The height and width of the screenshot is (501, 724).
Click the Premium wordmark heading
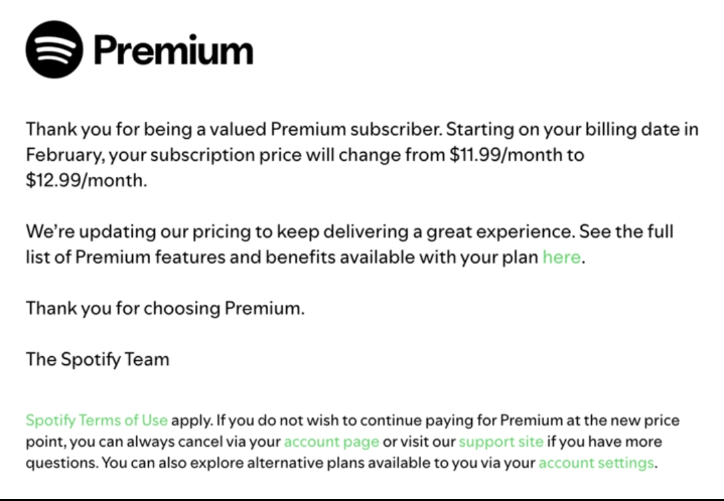coord(174,50)
